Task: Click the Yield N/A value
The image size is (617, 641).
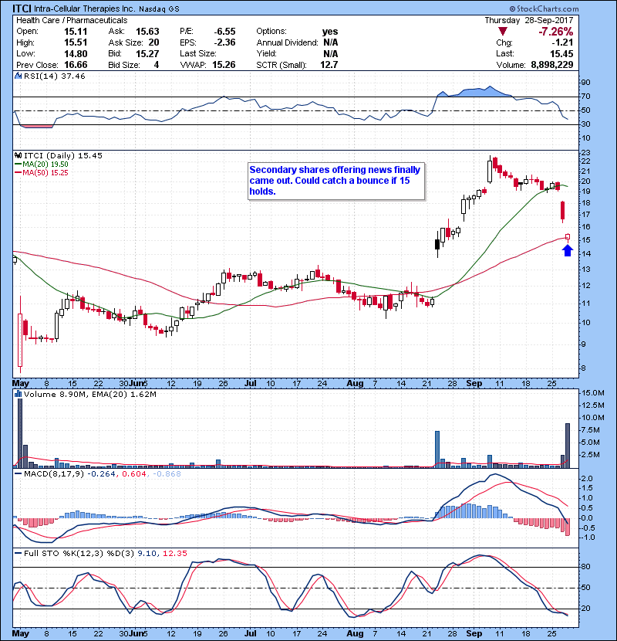Action: (x=330, y=54)
